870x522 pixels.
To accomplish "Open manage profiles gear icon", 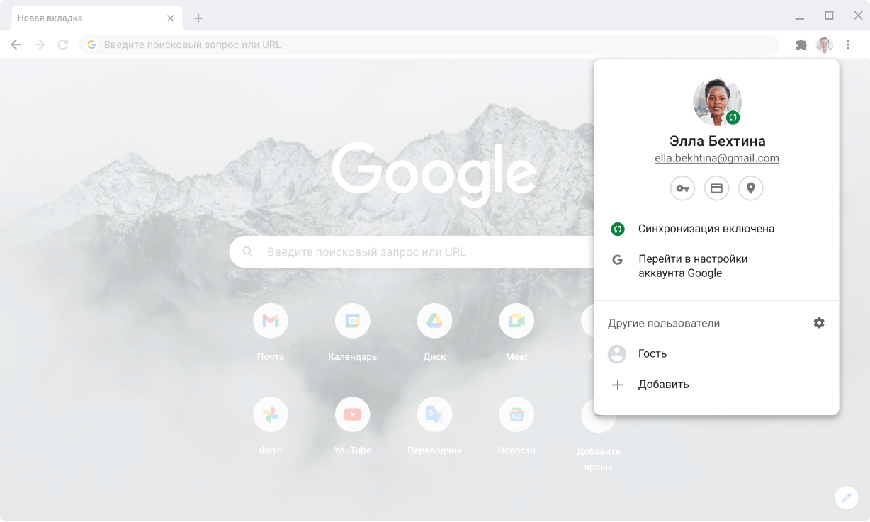I will click(819, 323).
